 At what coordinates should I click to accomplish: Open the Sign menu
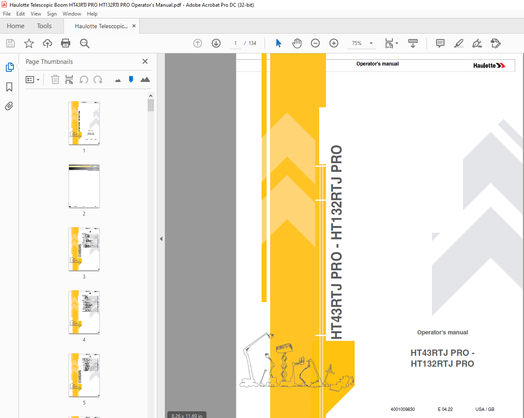pyautogui.click(x=52, y=14)
